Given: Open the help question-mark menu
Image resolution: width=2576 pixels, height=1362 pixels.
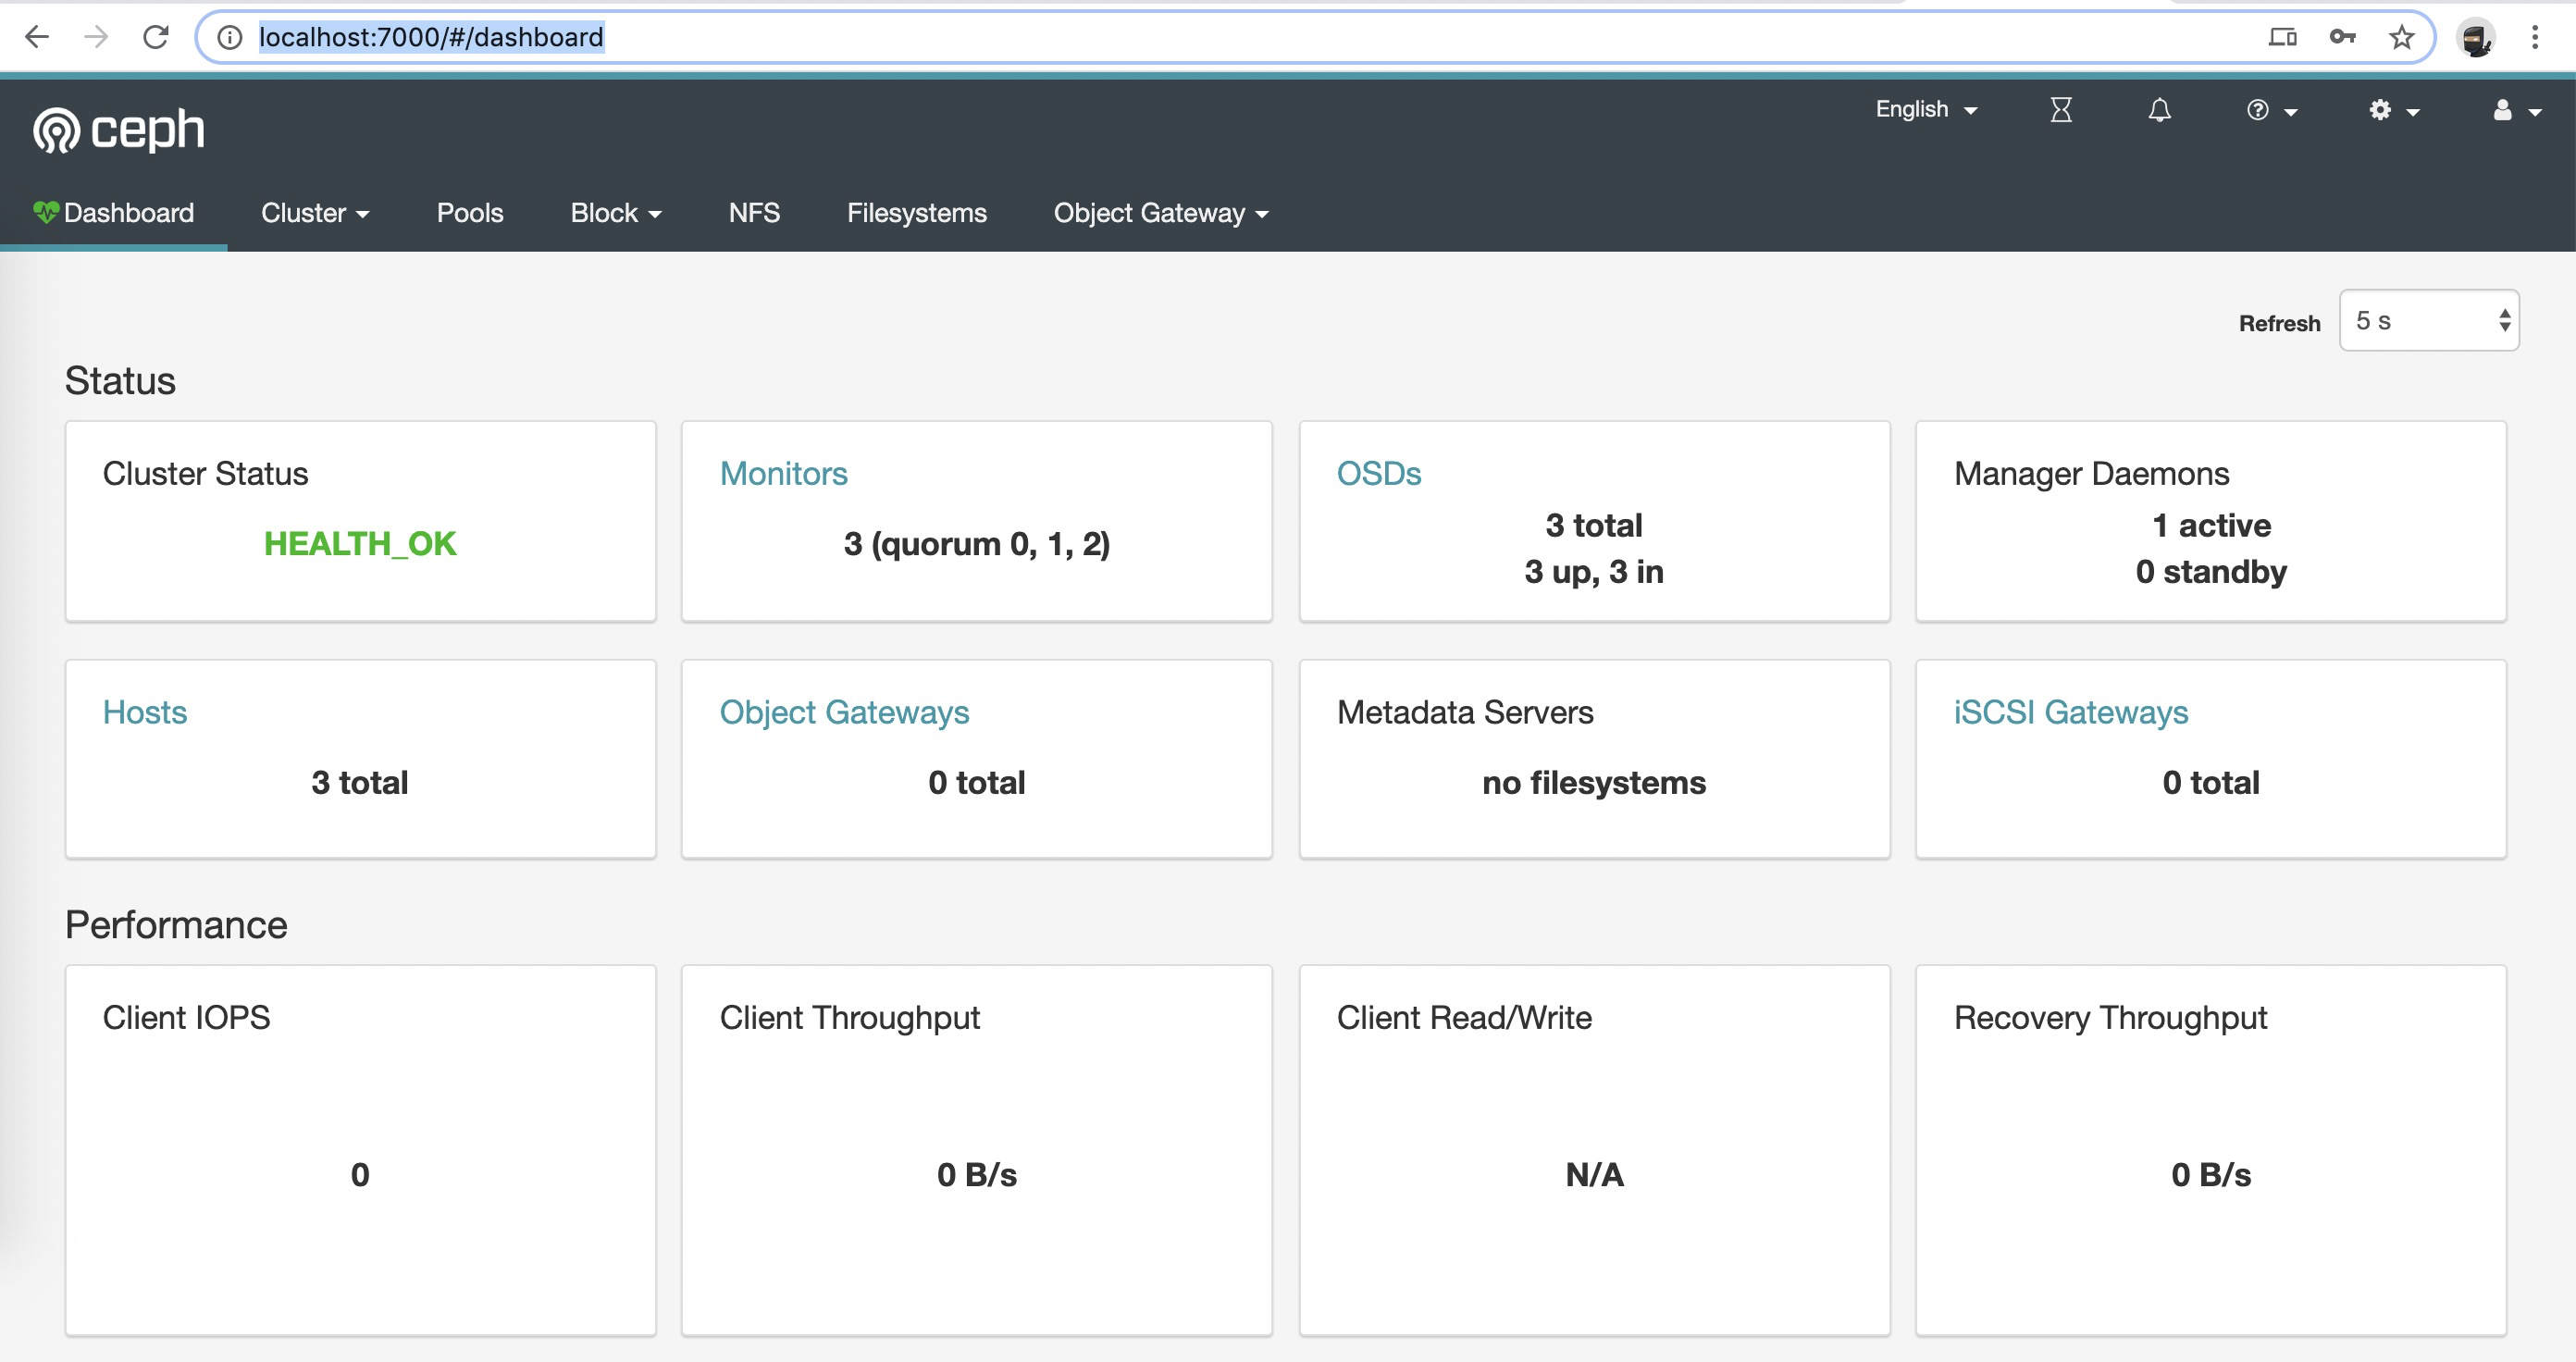Looking at the screenshot, I should coord(2270,110).
